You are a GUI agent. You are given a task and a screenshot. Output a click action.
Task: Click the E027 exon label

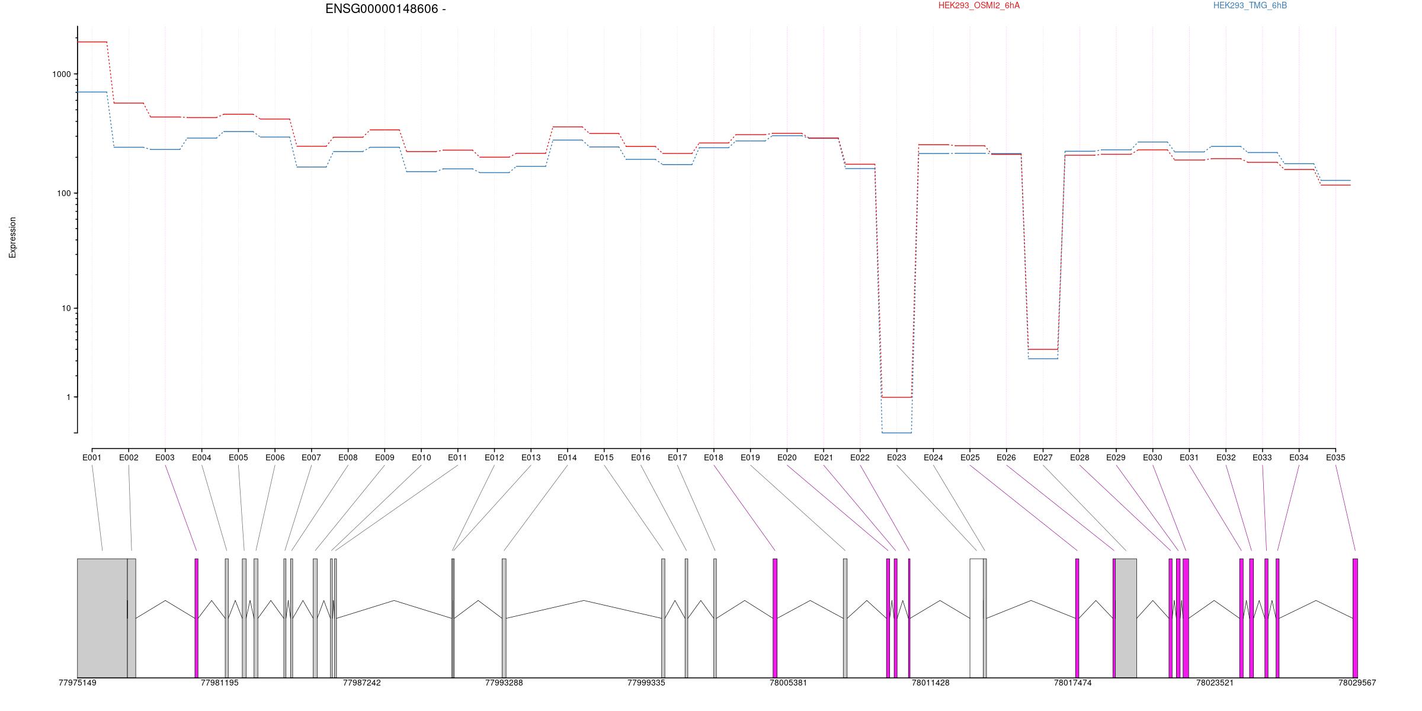click(1043, 457)
